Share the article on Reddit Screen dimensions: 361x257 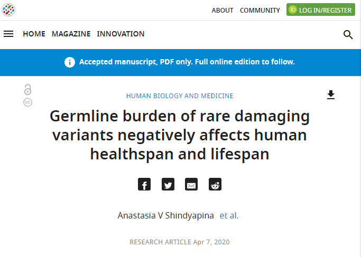click(215, 184)
